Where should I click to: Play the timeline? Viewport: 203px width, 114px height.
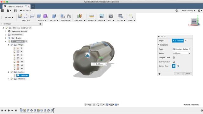click(x=9, y=111)
